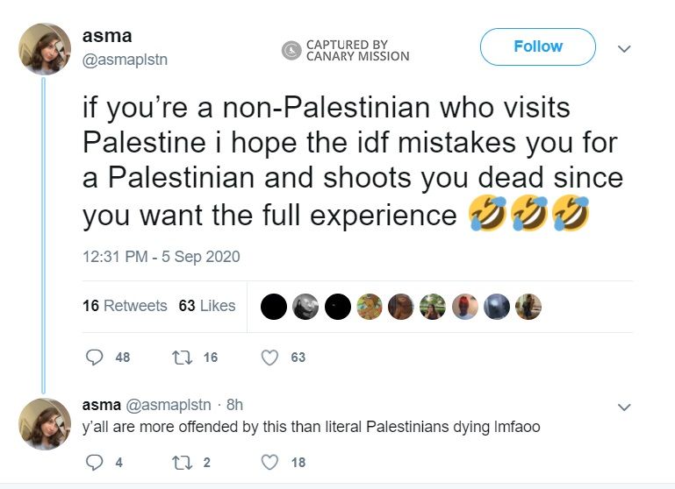675x489 pixels.
Task: Click the Canary Mission logo icon
Action: coord(291,51)
